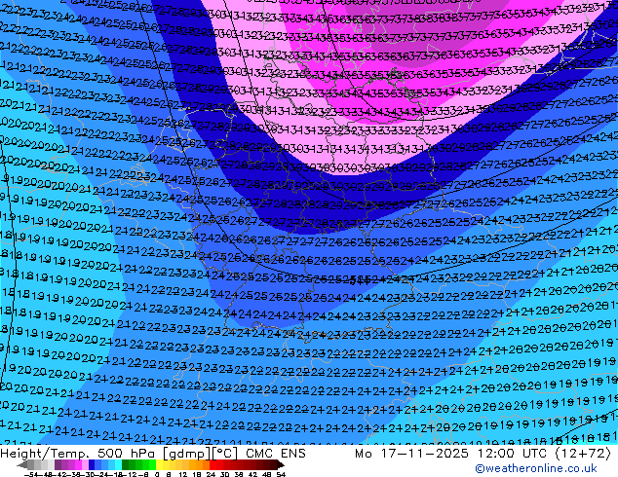Pick the dark green swatch in the color scale

(x=125, y=464)
